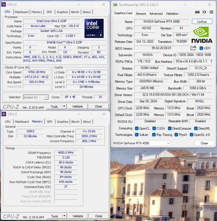Click the DRAM Frequency value field
Image resolution: width=217 pixels, height=221 pixels.
66,152
